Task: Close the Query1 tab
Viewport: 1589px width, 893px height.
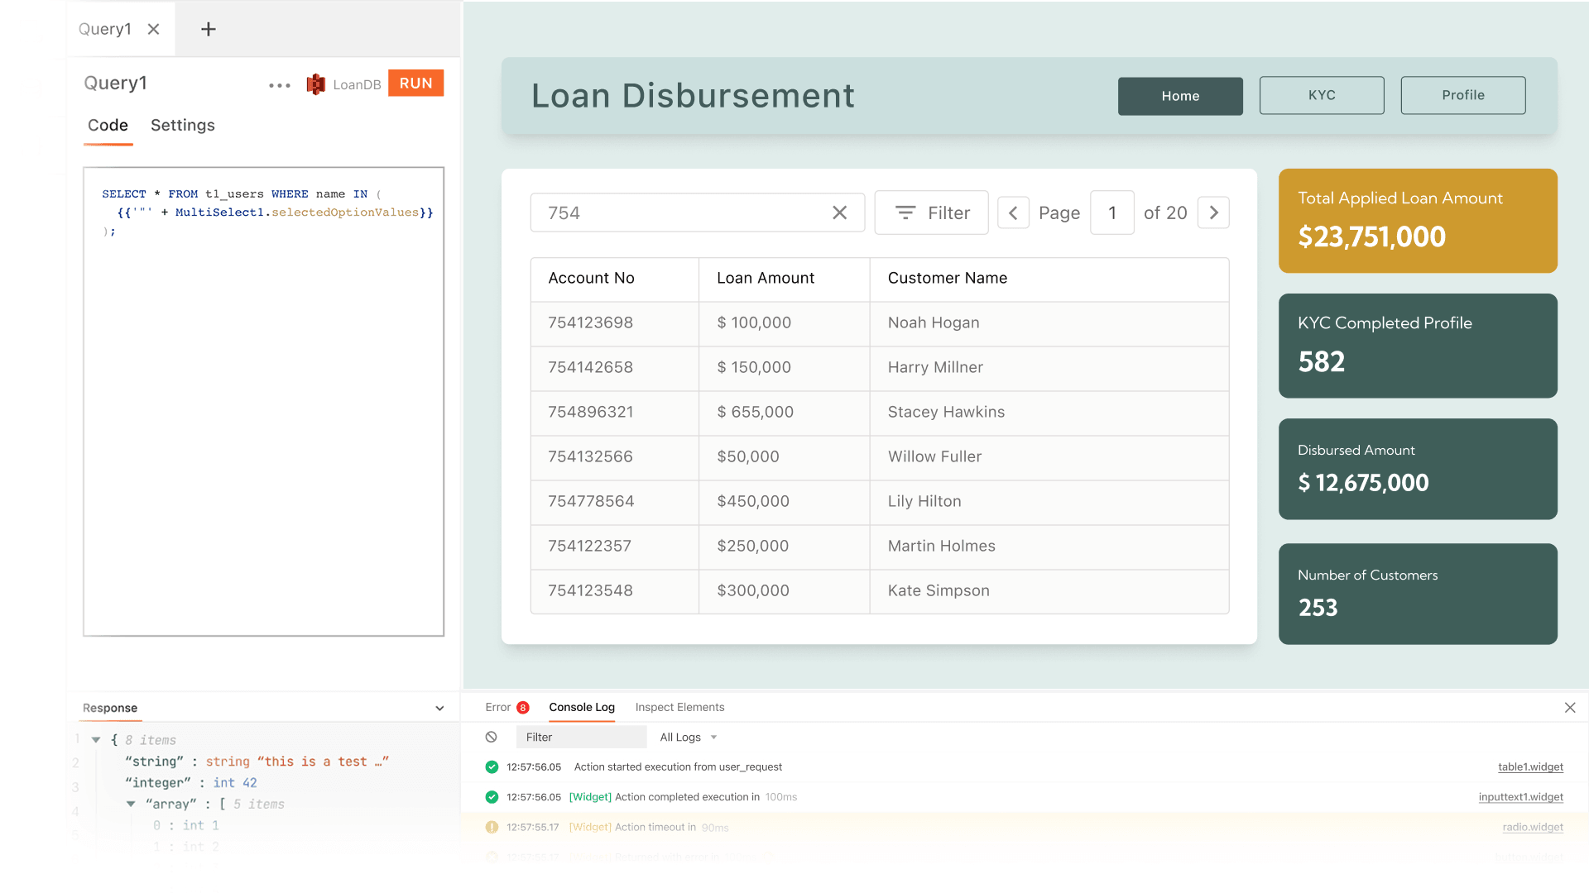Action: [x=154, y=28]
